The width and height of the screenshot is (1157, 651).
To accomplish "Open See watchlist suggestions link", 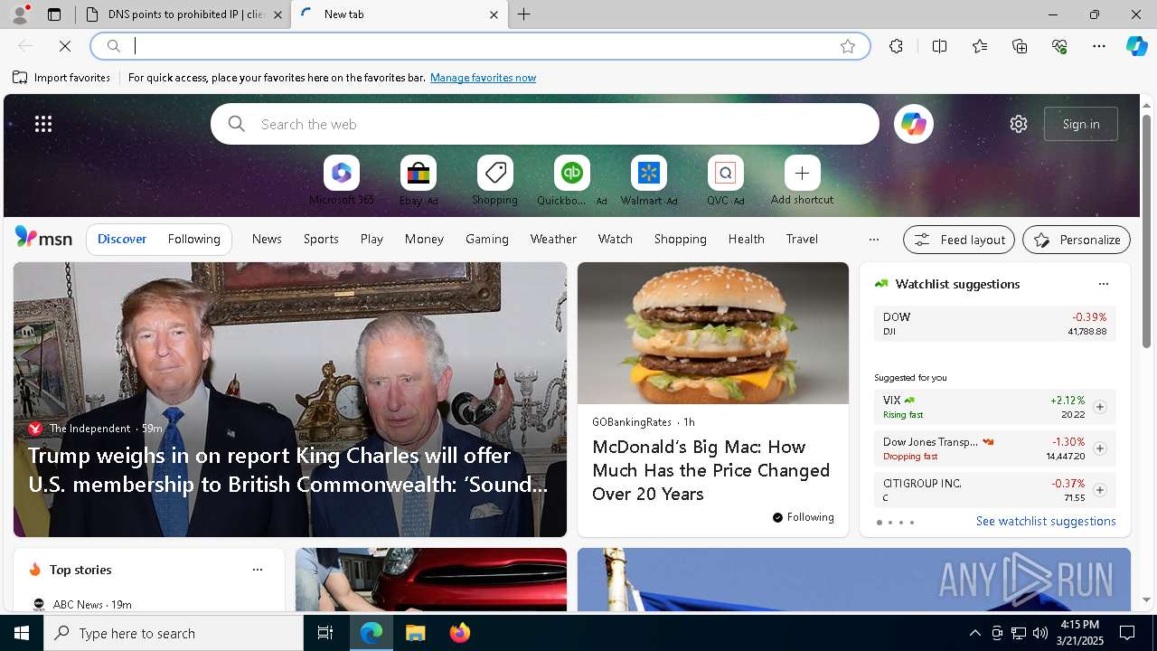I will click(1046, 521).
